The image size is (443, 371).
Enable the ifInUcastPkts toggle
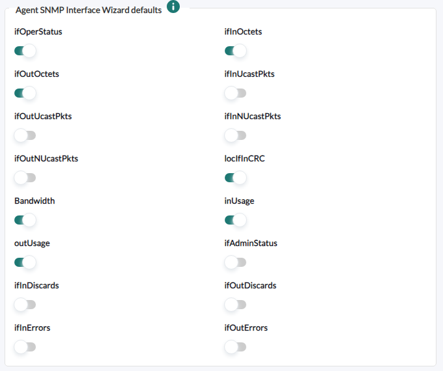tap(235, 93)
